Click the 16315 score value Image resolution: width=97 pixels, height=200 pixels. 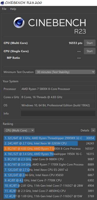(90, 154)
